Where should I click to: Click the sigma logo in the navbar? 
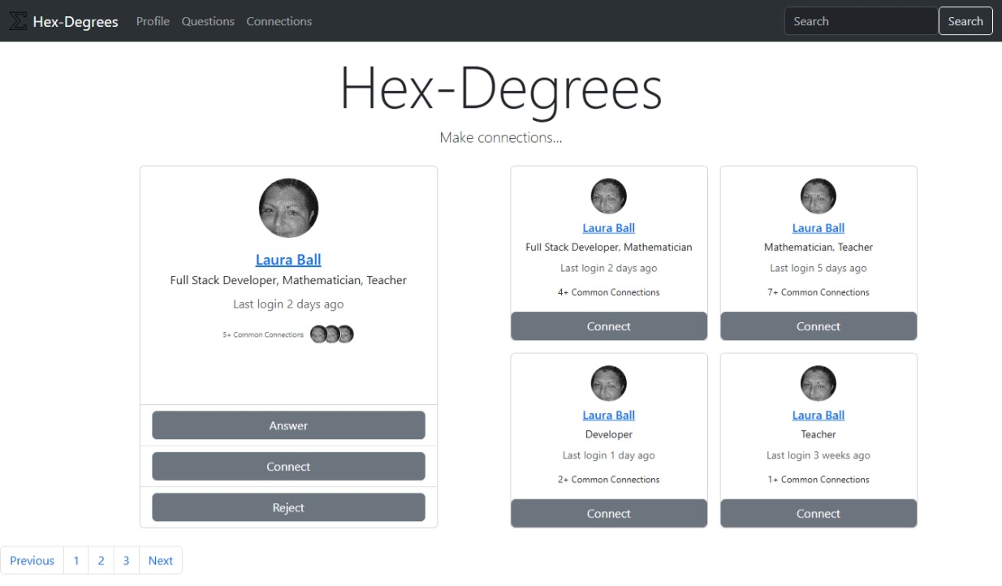[17, 20]
